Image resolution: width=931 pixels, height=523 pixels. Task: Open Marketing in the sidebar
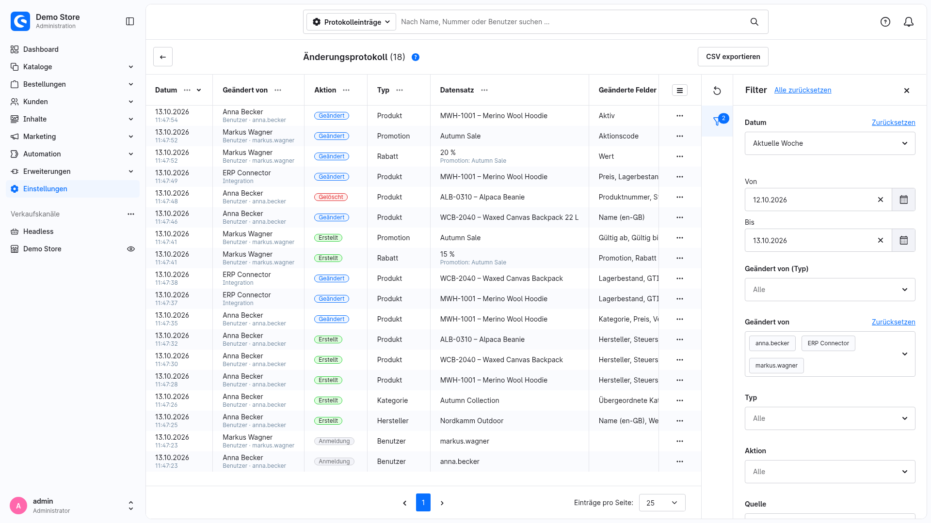(x=73, y=137)
